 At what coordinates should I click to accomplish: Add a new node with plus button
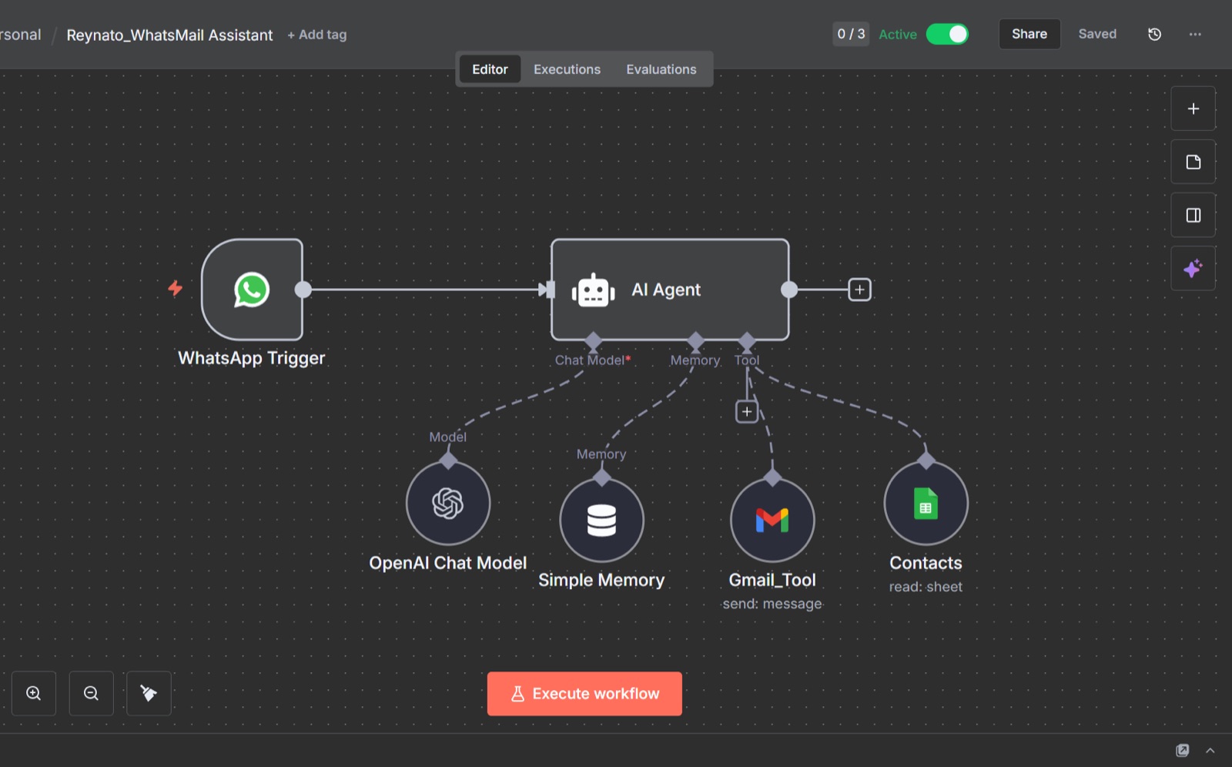point(1193,109)
